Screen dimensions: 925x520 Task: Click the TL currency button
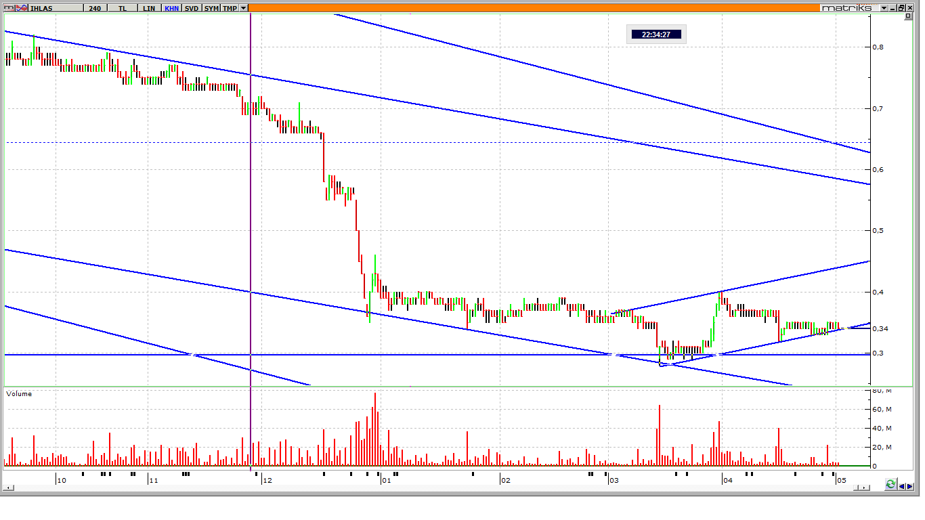tap(123, 8)
